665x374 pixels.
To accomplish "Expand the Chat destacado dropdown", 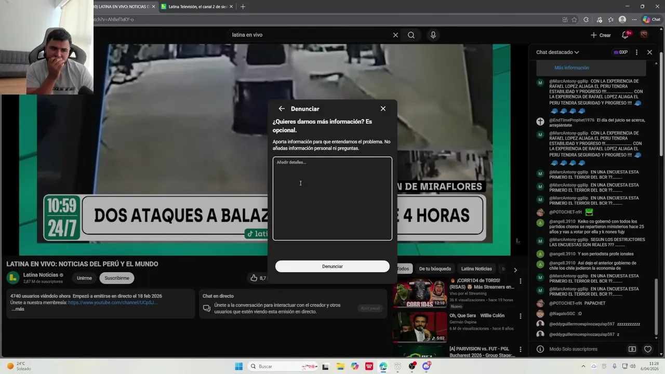I will [557, 52].
